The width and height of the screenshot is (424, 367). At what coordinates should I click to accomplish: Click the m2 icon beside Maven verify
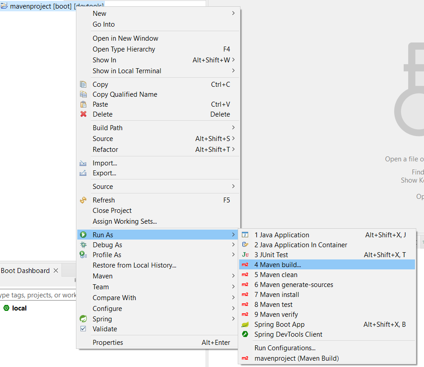coord(245,315)
